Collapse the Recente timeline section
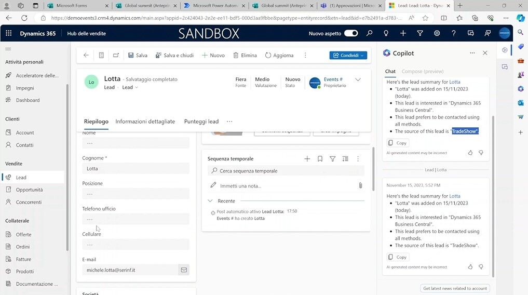 [x=210, y=201]
